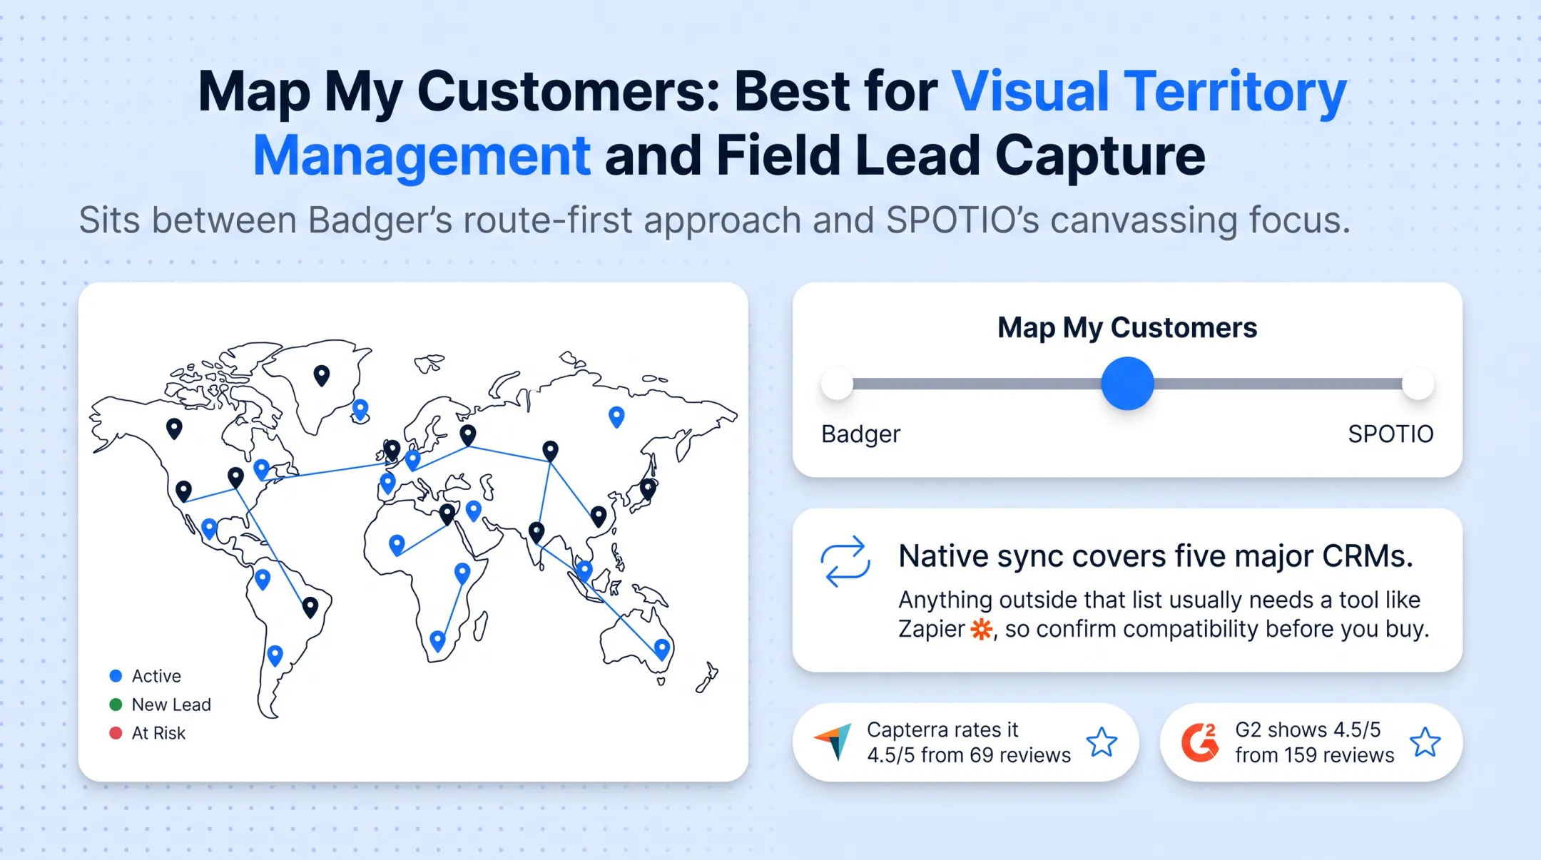
Task: Click the 'At Risk' legend label
Action: 158,733
